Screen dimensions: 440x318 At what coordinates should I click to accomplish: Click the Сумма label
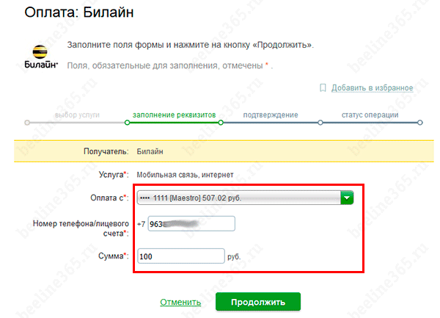114,256
